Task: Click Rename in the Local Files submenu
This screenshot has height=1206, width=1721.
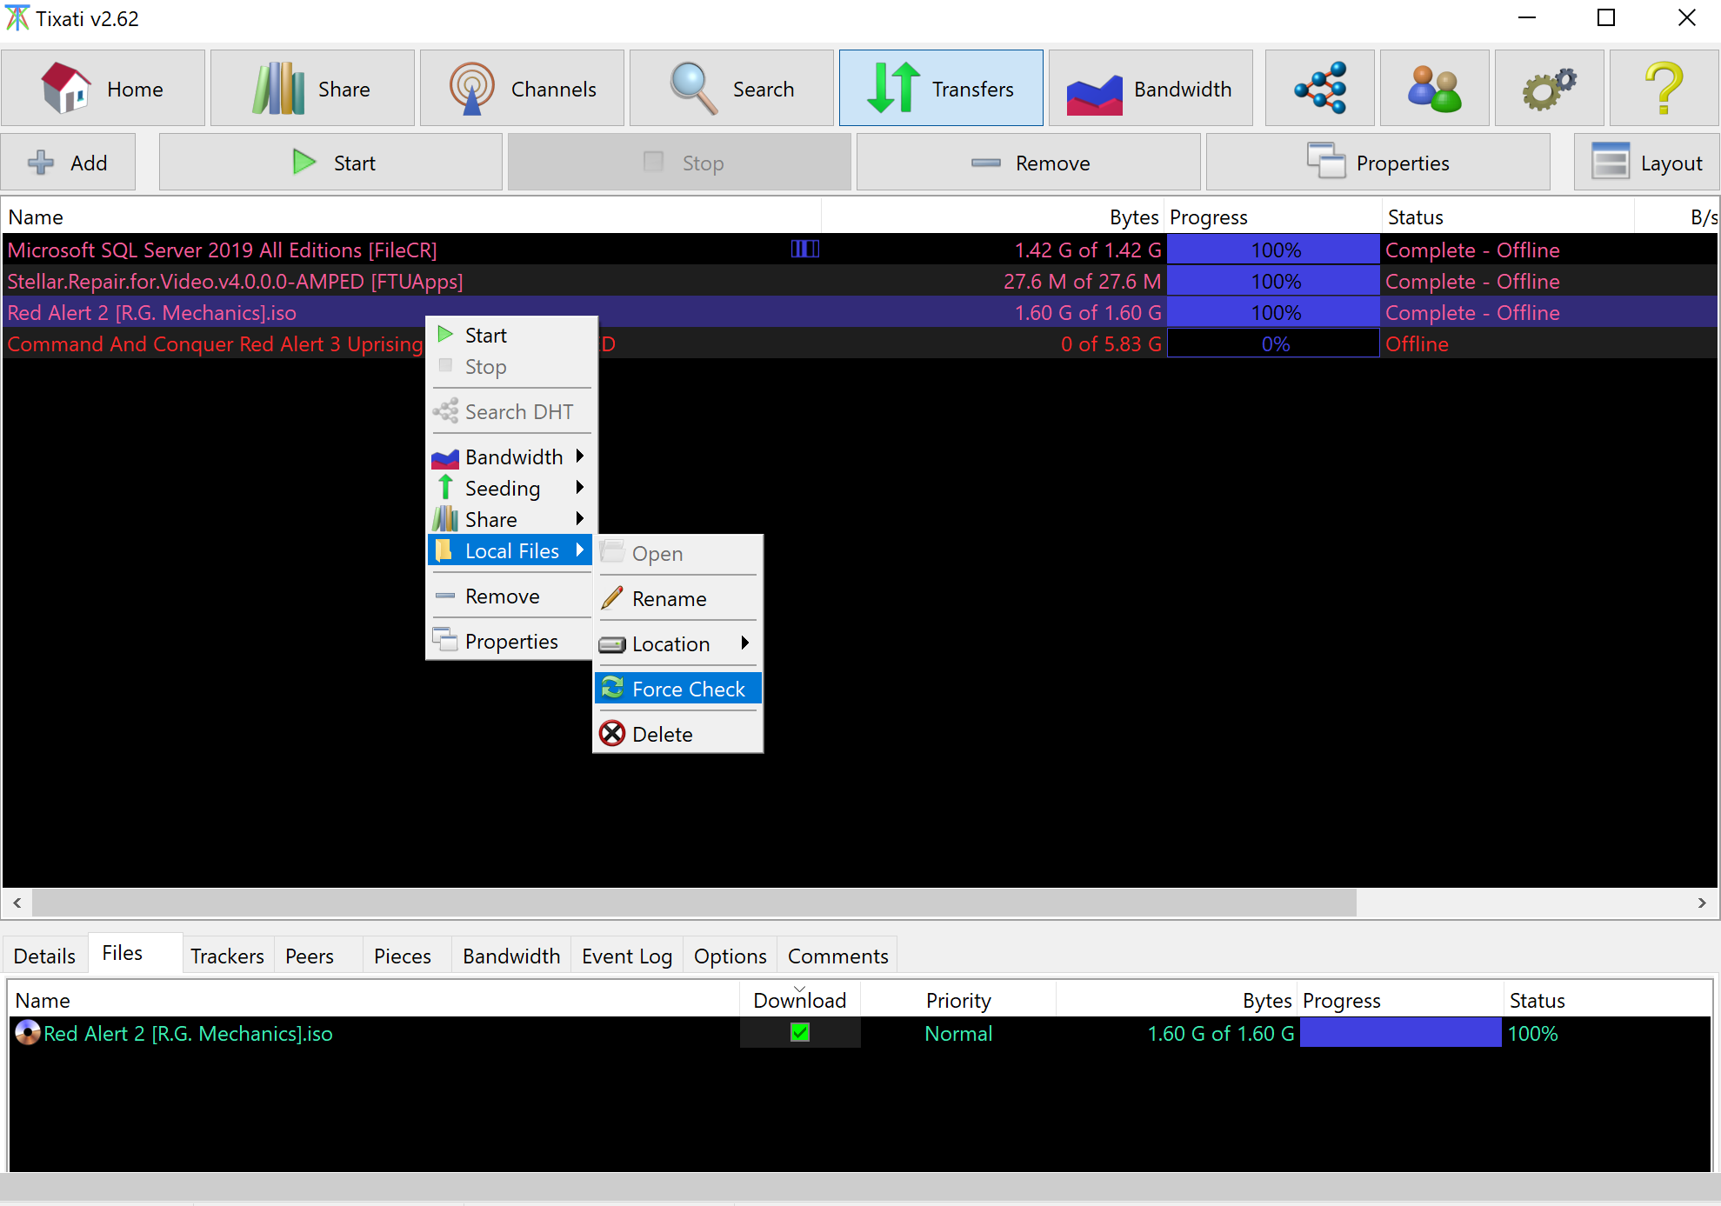Action: click(669, 598)
